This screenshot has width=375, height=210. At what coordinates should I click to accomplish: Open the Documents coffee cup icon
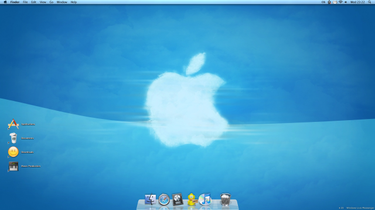pos(13,138)
